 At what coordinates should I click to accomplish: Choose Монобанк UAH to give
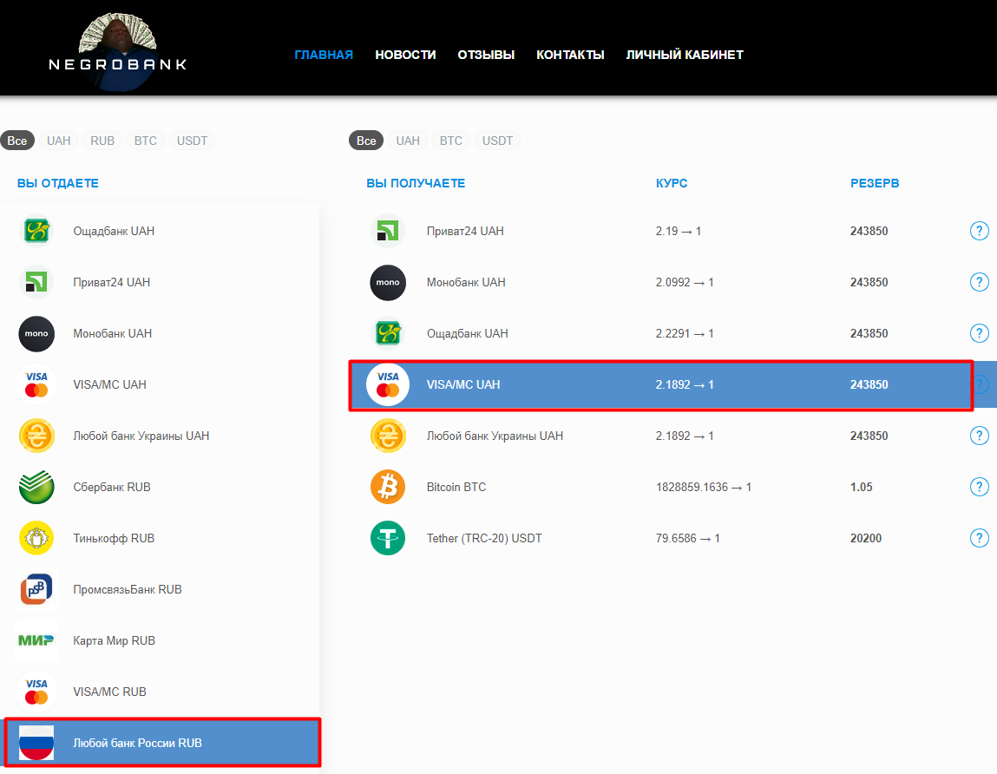coord(160,333)
